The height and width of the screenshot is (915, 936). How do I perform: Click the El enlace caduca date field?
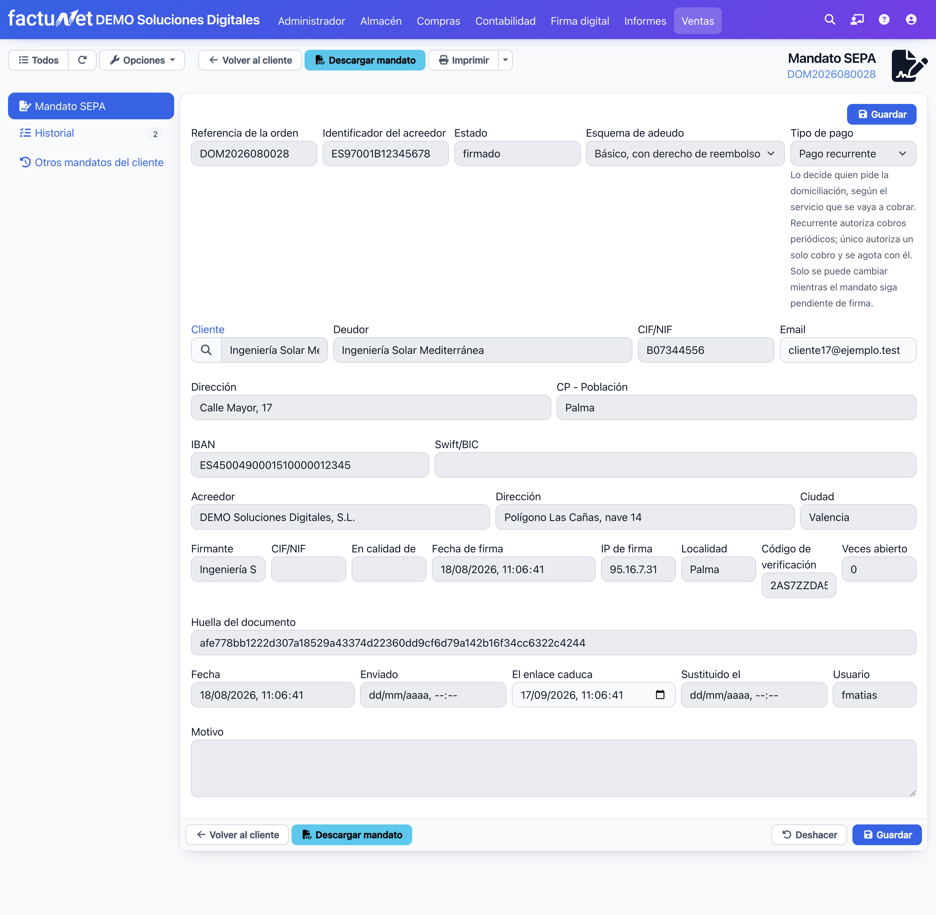593,694
